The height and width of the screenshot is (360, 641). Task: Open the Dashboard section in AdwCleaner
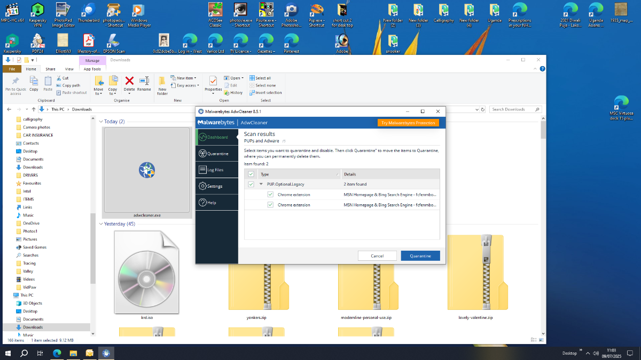click(217, 137)
